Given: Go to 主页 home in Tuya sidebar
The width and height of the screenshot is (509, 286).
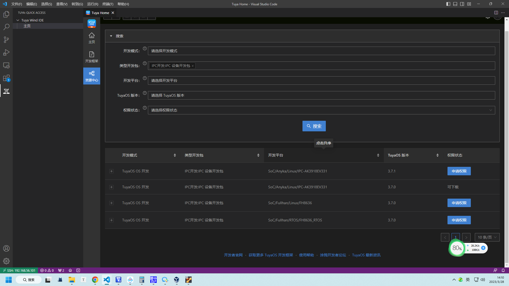Looking at the screenshot, I should [92, 38].
